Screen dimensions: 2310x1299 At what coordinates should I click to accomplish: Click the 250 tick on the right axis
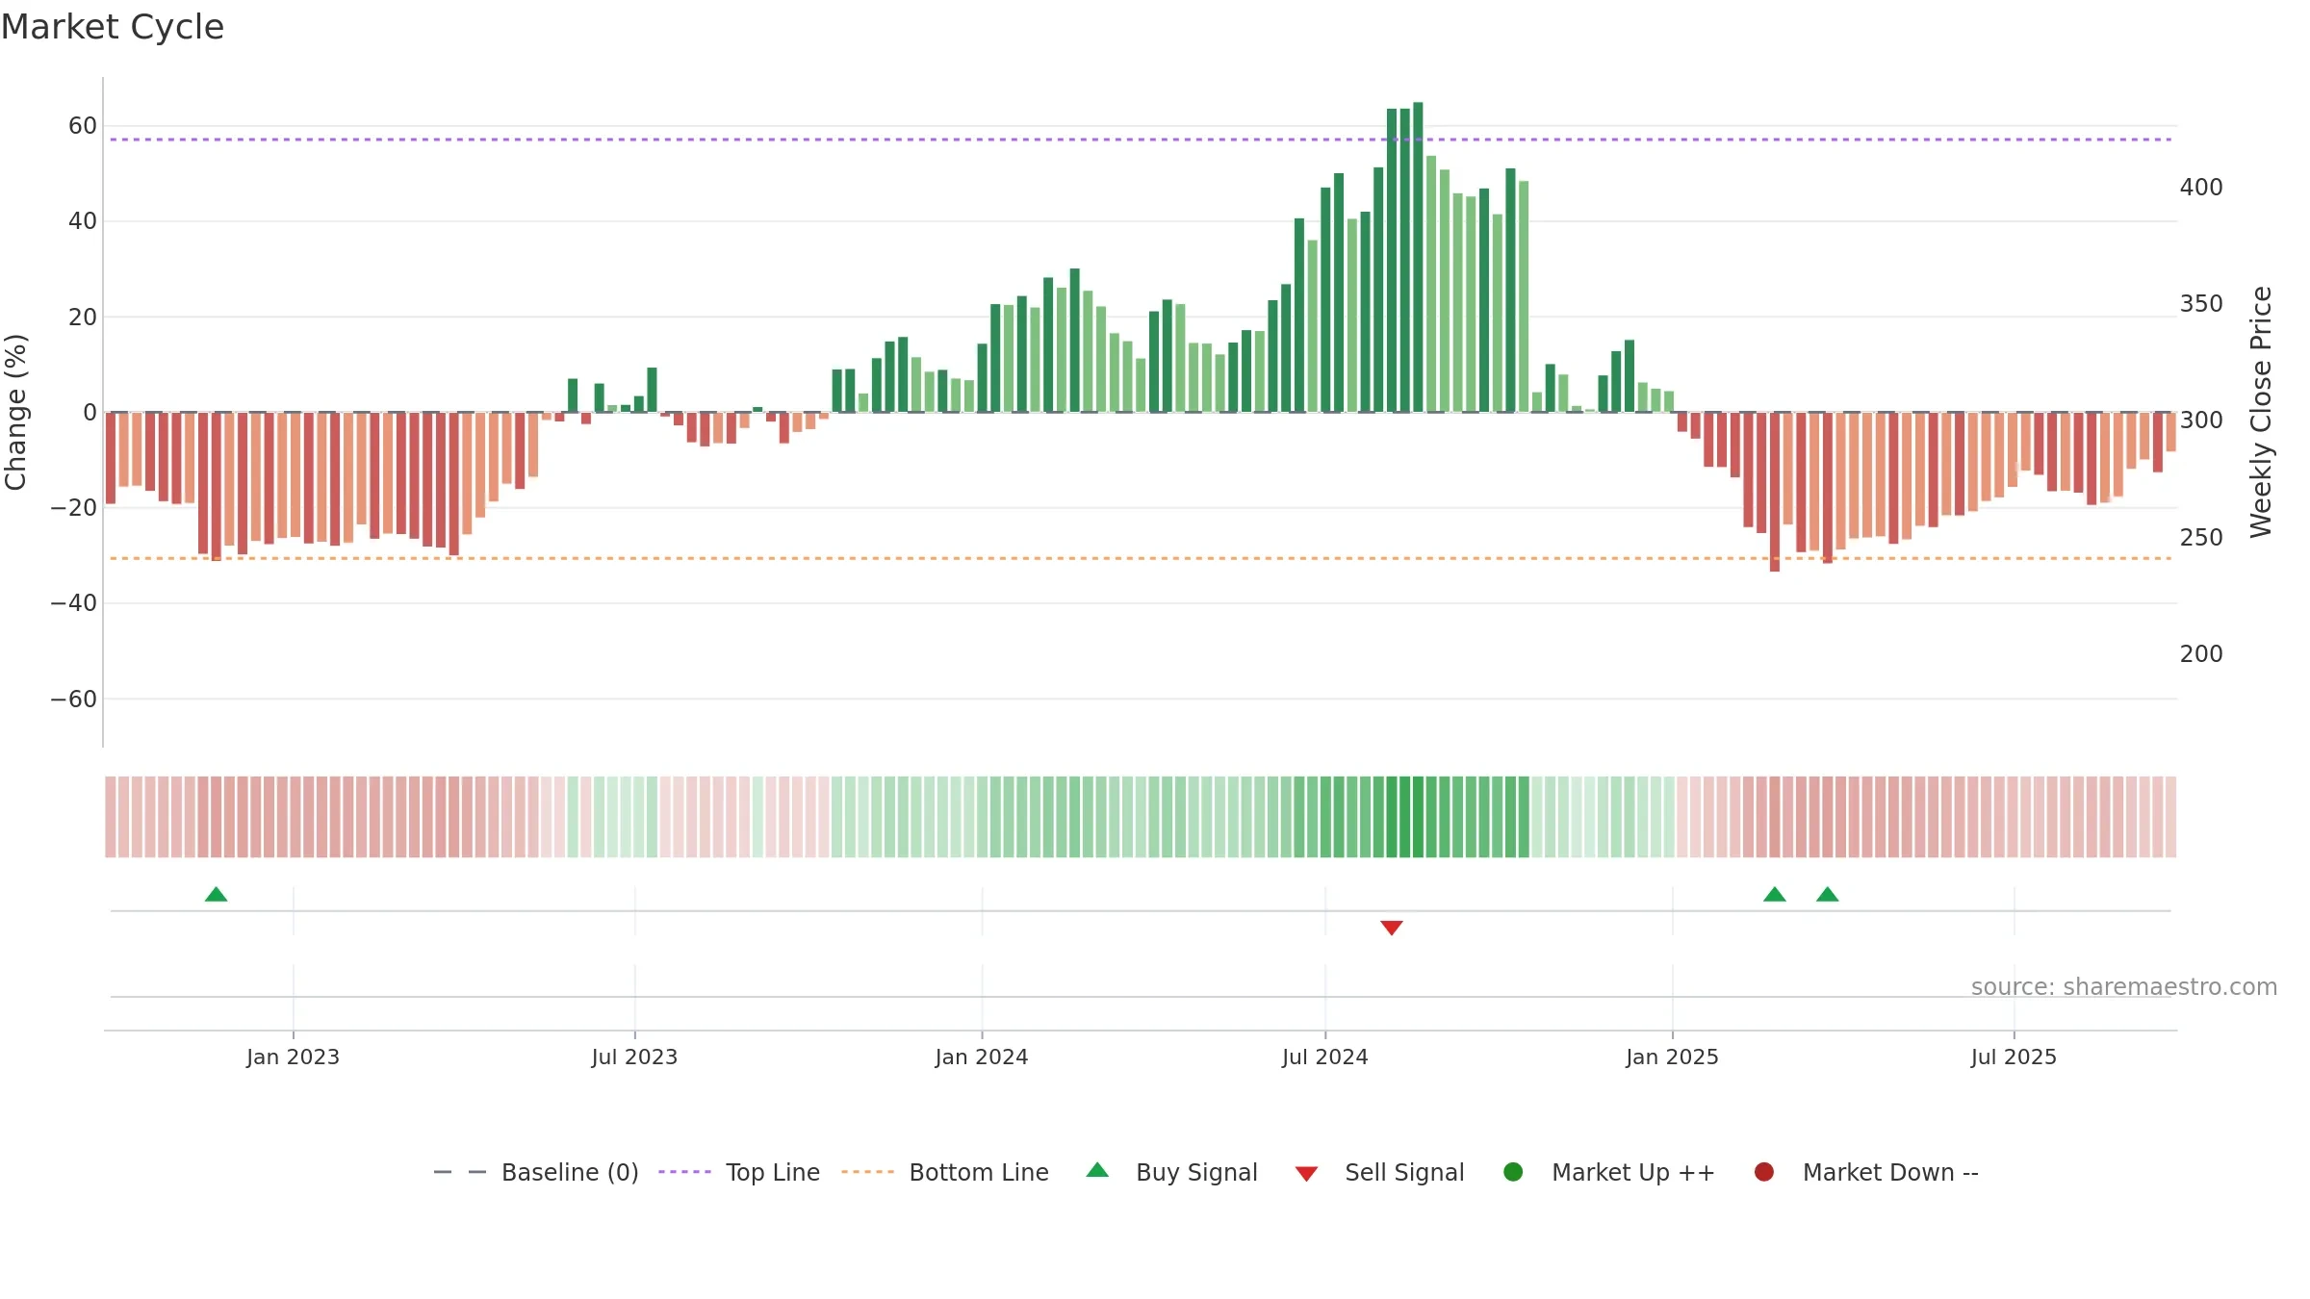pyautogui.click(x=2201, y=538)
